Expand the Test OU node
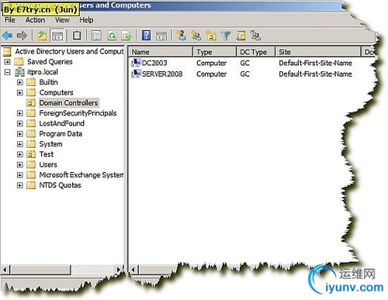 pyautogui.click(x=19, y=154)
